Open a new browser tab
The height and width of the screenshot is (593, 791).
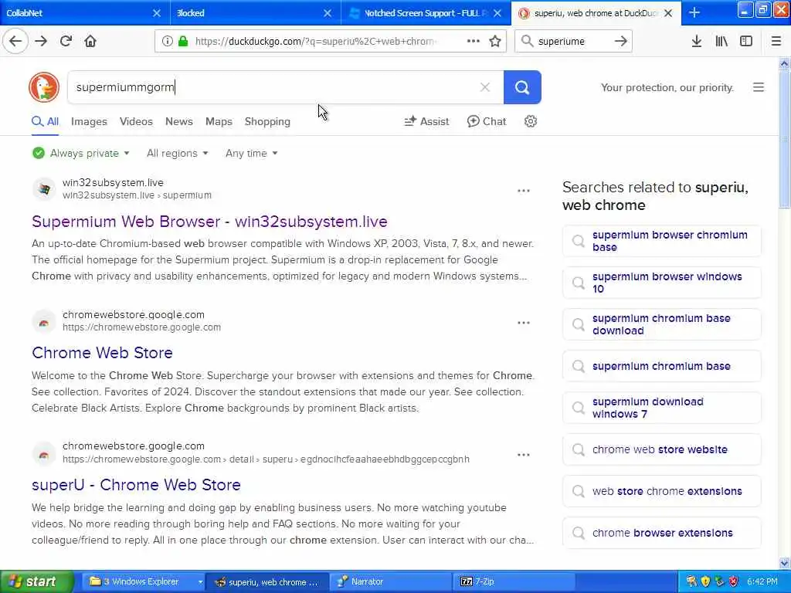coord(694,12)
